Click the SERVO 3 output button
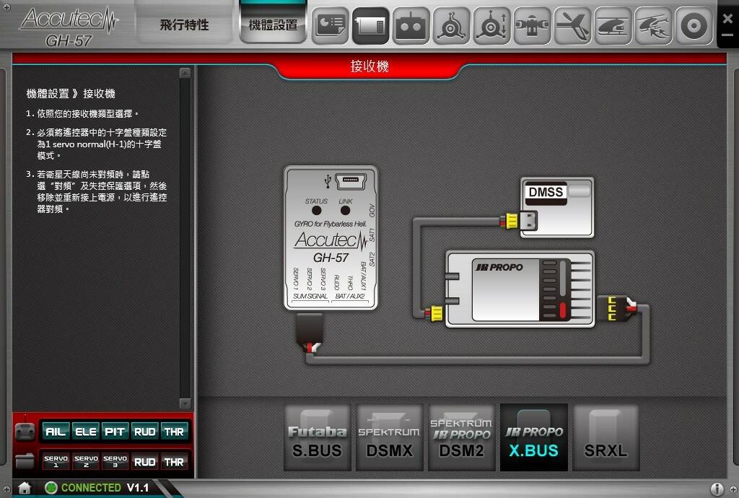Image resolution: width=739 pixels, height=498 pixels. coord(115,461)
